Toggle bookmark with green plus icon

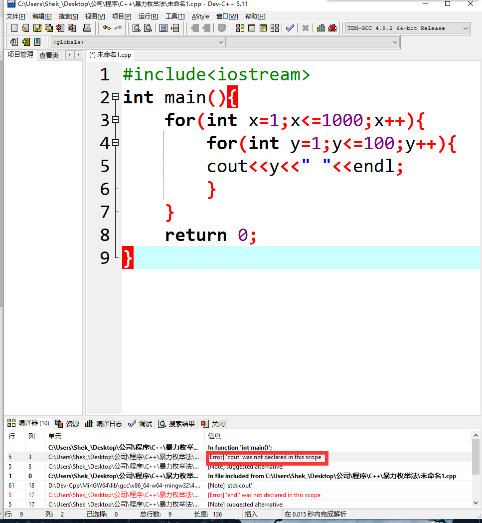coord(25,42)
